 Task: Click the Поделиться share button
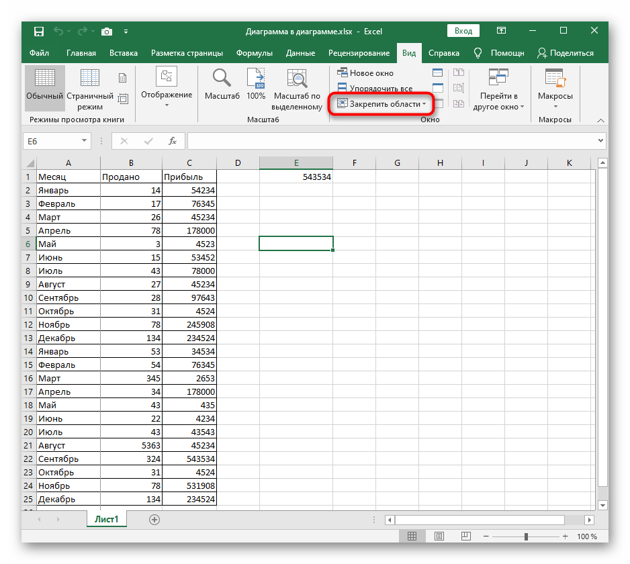pos(566,53)
